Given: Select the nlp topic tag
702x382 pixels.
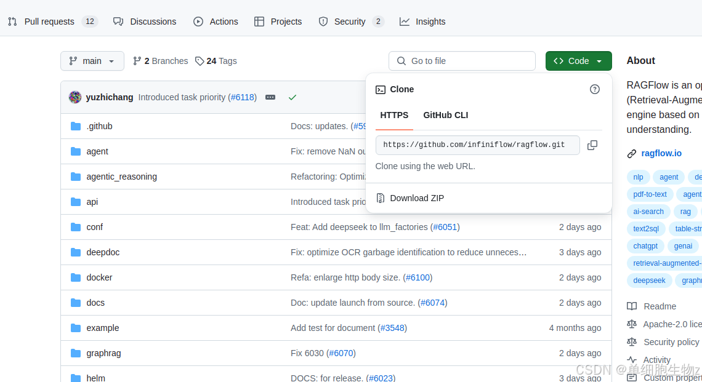Looking at the screenshot, I should pos(638,177).
